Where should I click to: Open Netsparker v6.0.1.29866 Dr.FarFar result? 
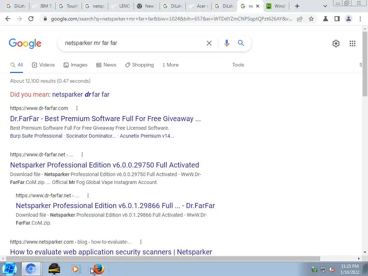115,206
